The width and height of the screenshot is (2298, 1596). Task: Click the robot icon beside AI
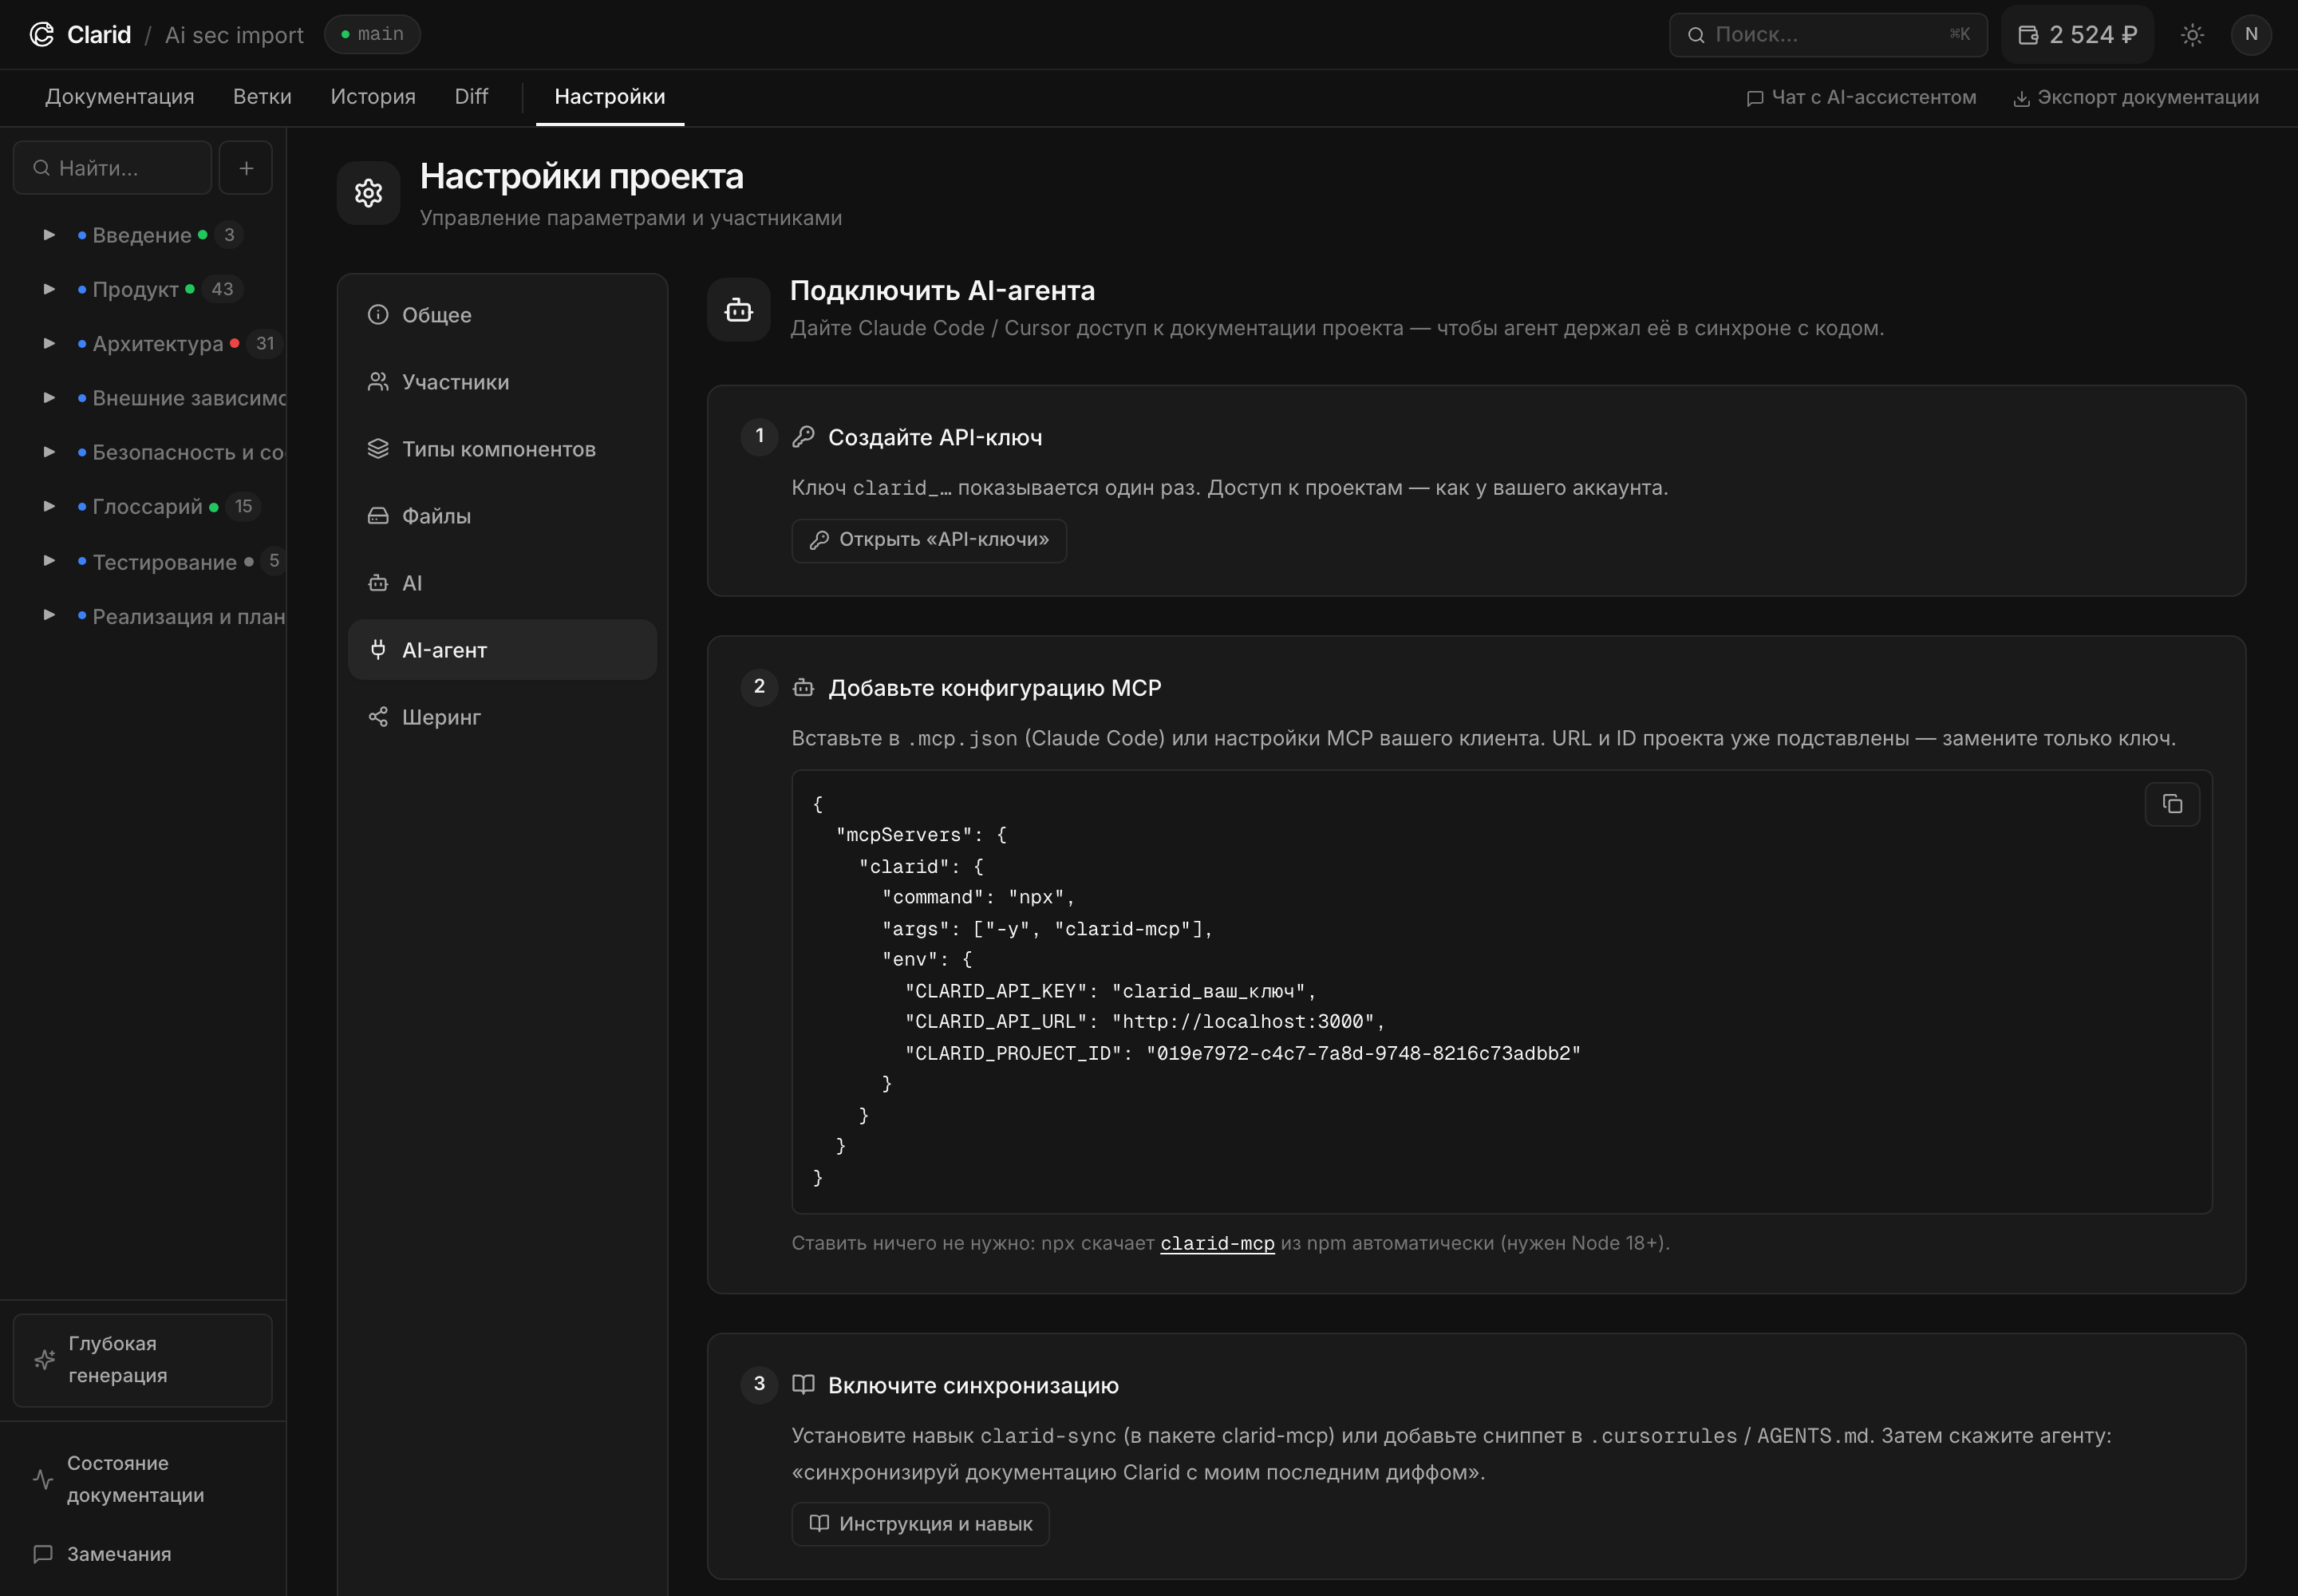(x=378, y=583)
